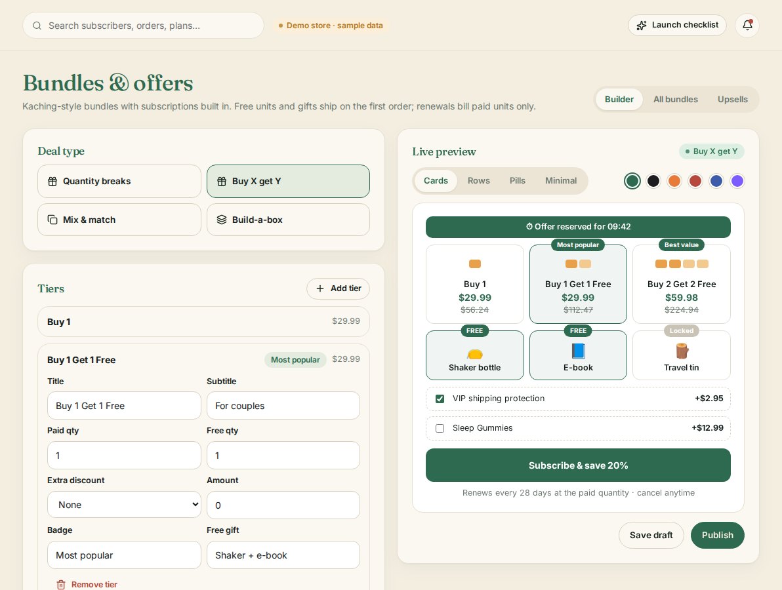Pick the orange theme color swatch

click(674, 181)
